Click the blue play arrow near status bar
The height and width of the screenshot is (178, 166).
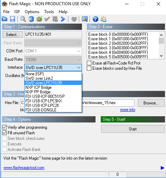[x=163, y=168]
